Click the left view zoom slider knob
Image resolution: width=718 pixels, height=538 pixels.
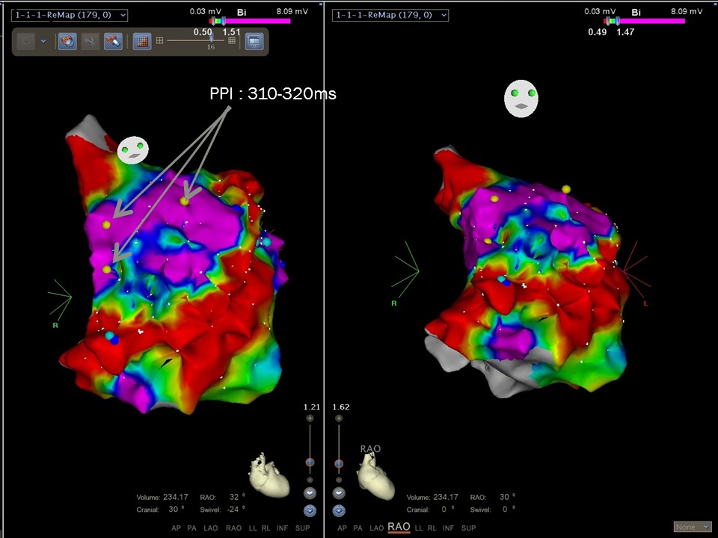pyautogui.click(x=310, y=463)
